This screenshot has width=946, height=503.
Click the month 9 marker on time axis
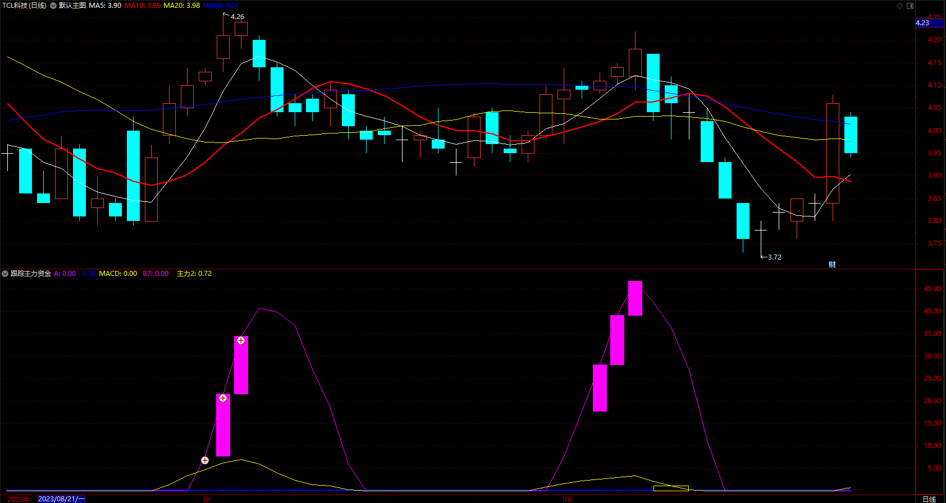pyautogui.click(x=207, y=499)
